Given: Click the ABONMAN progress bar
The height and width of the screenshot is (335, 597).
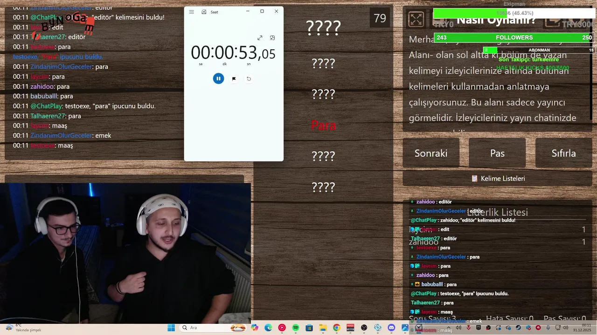Looking at the screenshot, I should tap(539, 50).
